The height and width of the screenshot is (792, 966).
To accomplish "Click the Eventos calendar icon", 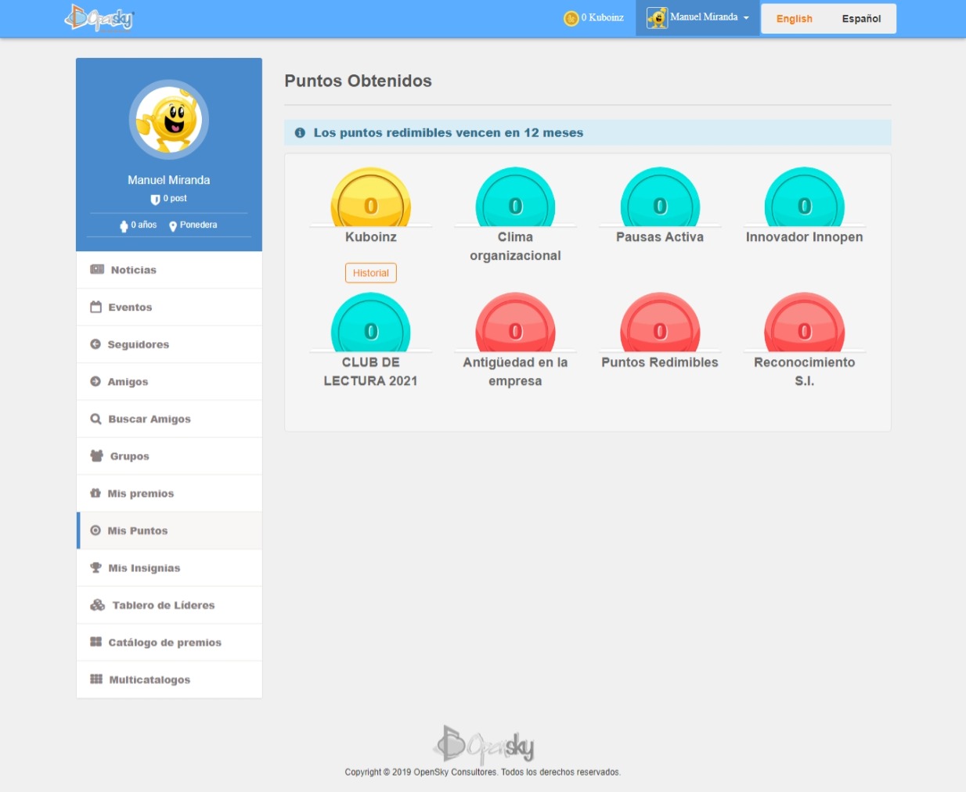I will [96, 307].
